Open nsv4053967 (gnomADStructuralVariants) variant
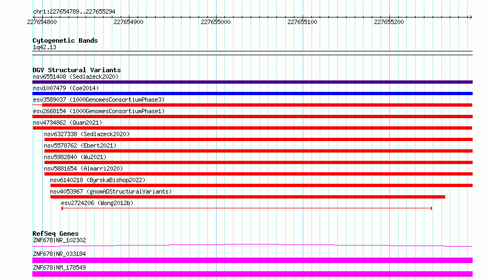 tap(111, 191)
